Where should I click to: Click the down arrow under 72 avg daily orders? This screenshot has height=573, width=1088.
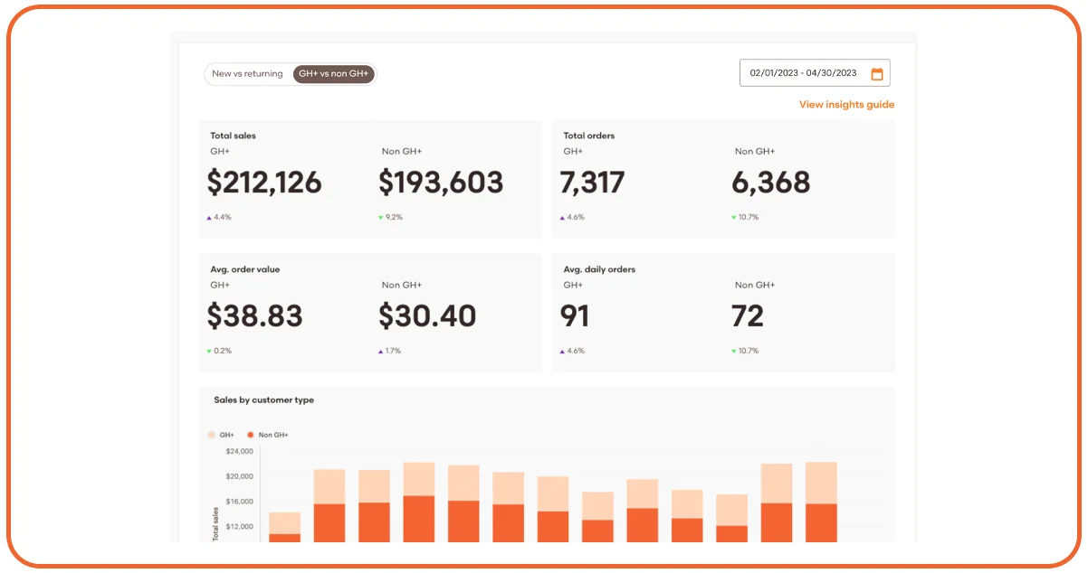pos(734,352)
